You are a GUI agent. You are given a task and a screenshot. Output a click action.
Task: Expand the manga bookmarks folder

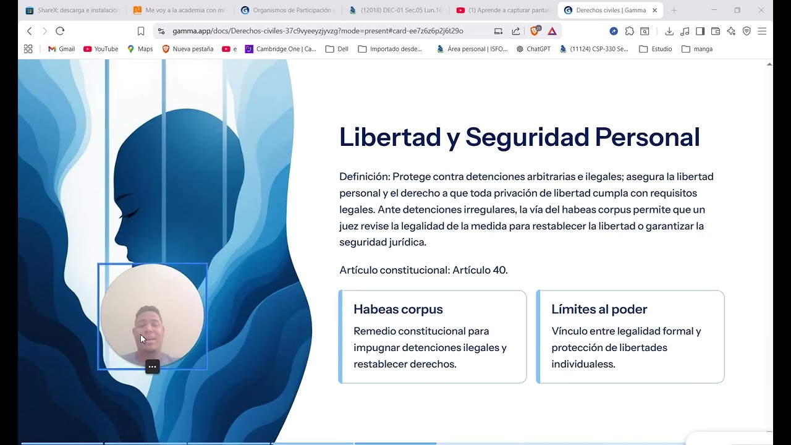pyautogui.click(x=697, y=49)
